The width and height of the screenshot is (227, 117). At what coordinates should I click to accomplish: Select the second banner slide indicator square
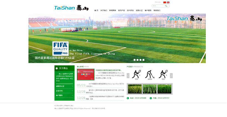point(137,60)
